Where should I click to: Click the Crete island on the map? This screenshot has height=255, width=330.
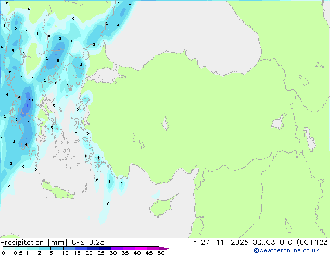(58, 190)
